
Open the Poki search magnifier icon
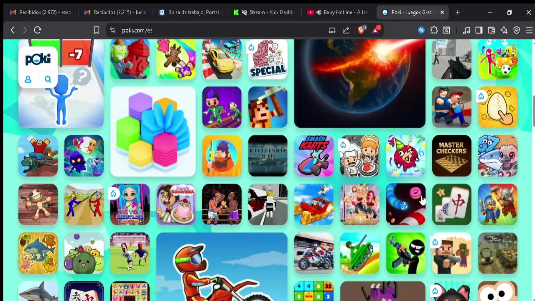click(48, 79)
